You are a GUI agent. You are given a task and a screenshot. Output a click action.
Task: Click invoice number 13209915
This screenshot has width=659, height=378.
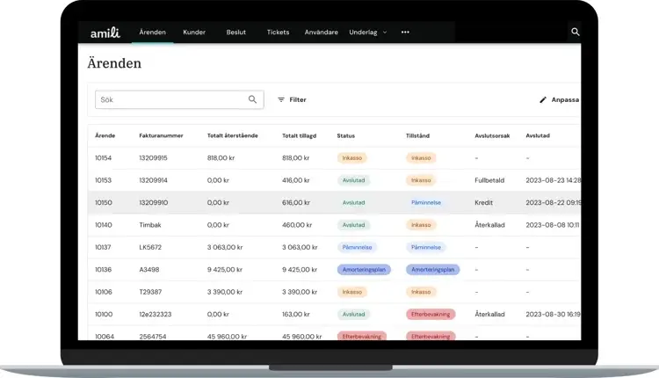[x=153, y=158]
